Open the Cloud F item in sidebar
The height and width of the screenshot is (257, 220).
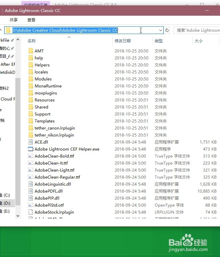tap(8, 99)
